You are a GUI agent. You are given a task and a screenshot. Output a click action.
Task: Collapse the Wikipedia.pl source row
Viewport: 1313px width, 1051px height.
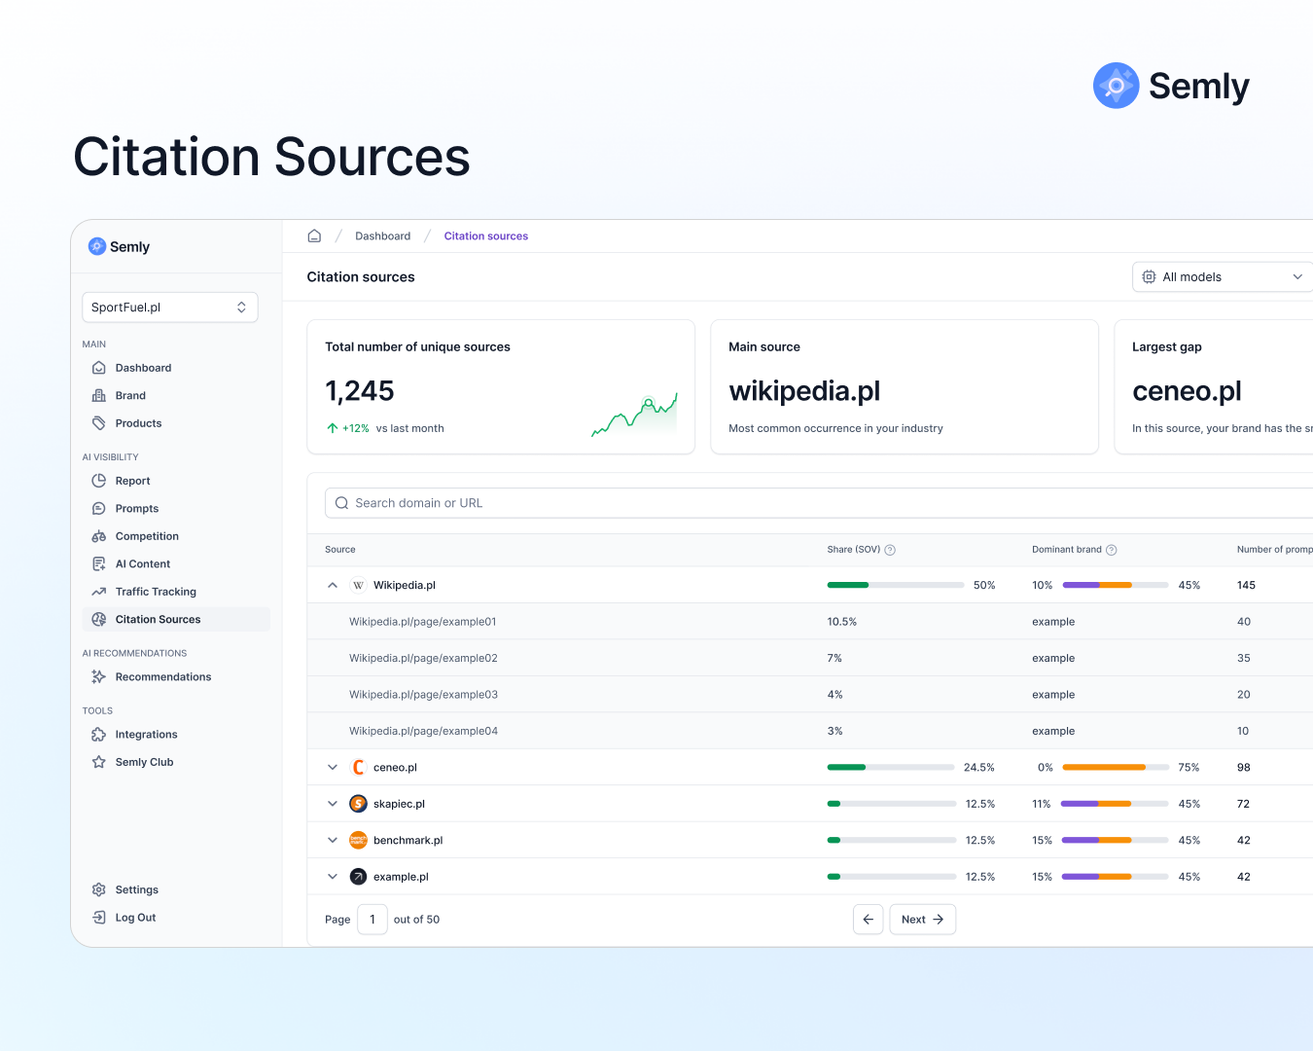(x=333, y=585)
